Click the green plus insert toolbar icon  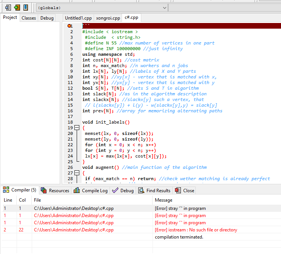[x=17, y=8]
